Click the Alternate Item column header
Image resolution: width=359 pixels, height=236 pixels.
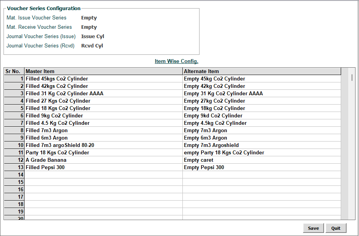261,72
